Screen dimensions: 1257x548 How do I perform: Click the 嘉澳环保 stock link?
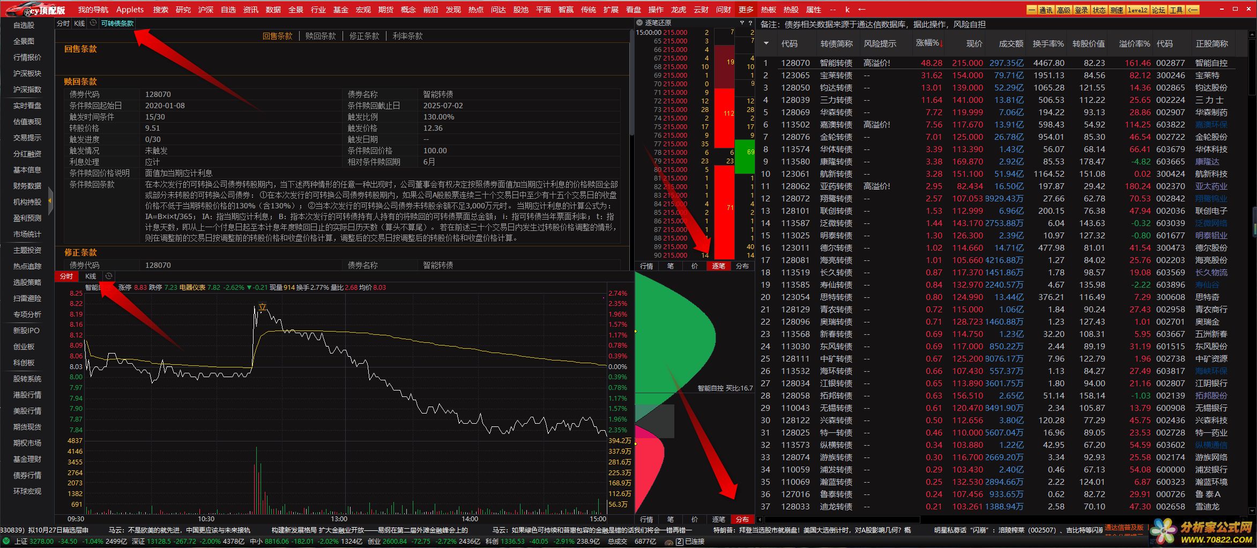pyautogui.click(x=1211, y=124)
